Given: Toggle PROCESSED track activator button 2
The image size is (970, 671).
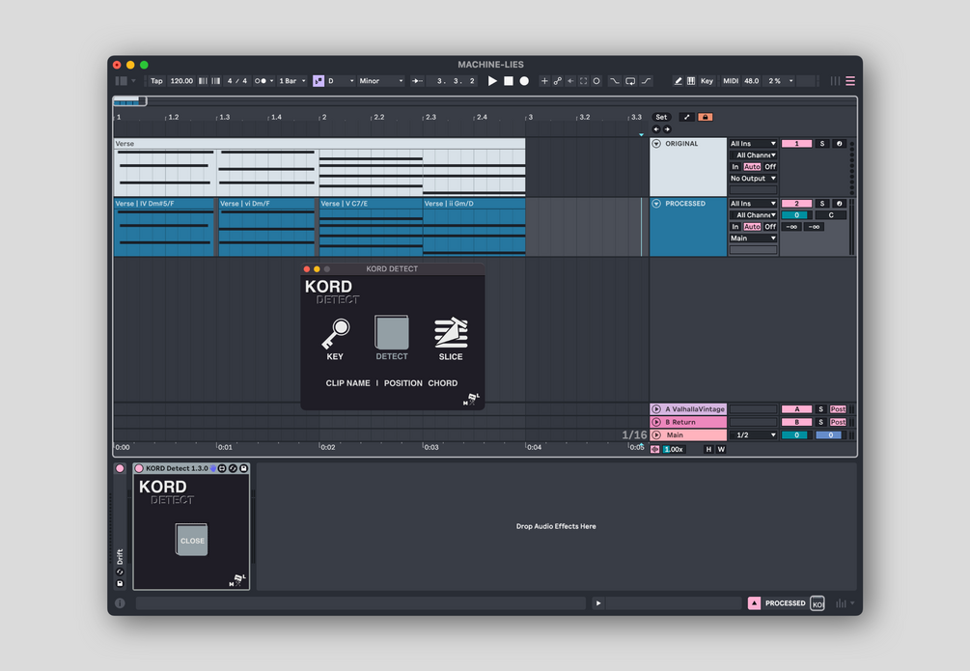Looking at the screenshot, I should [x=797, y=204].
